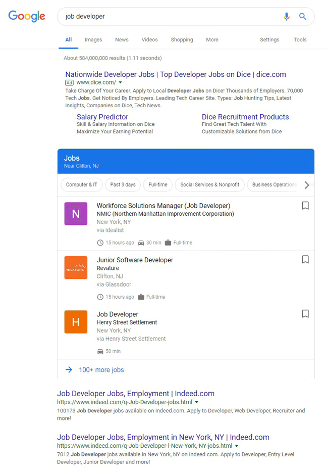Image resolution: width=327 pixels, height=473 pixels.
Task: Click 'About 584,000,000 results' text
Action: pos(113,58)
